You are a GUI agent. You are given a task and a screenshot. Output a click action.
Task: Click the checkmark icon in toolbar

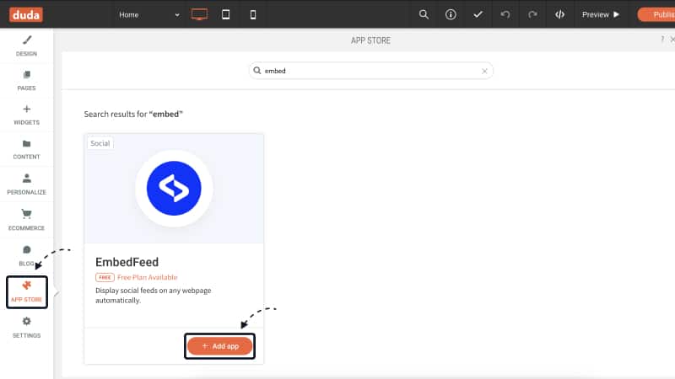478,14
